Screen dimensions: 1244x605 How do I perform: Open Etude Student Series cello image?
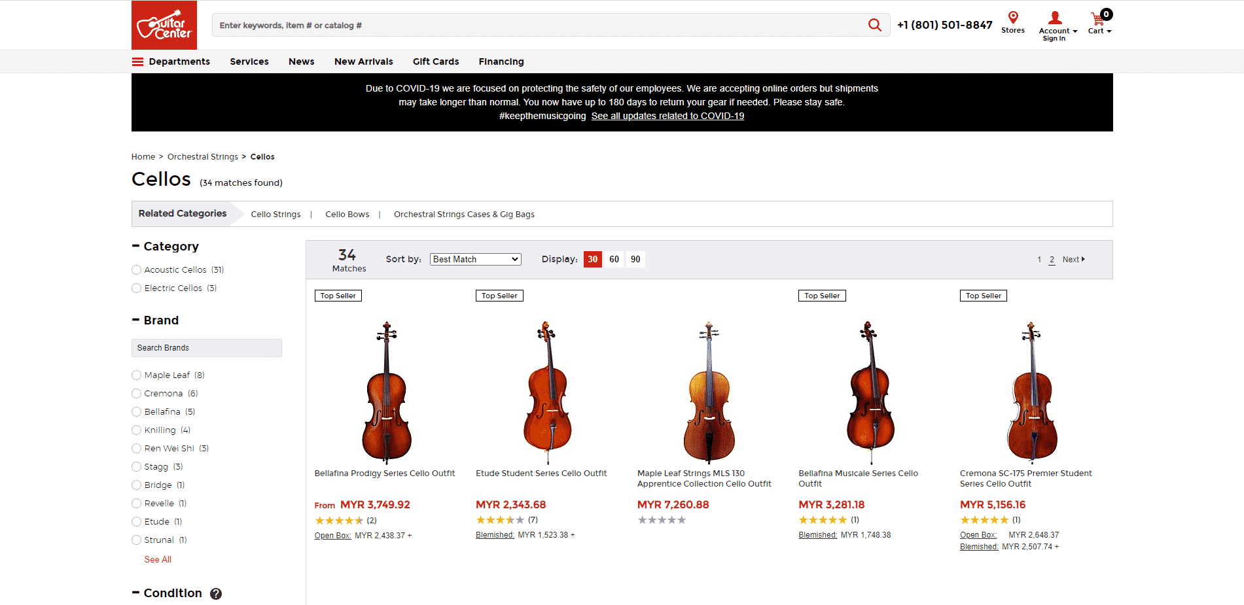(x=548, y=392)
